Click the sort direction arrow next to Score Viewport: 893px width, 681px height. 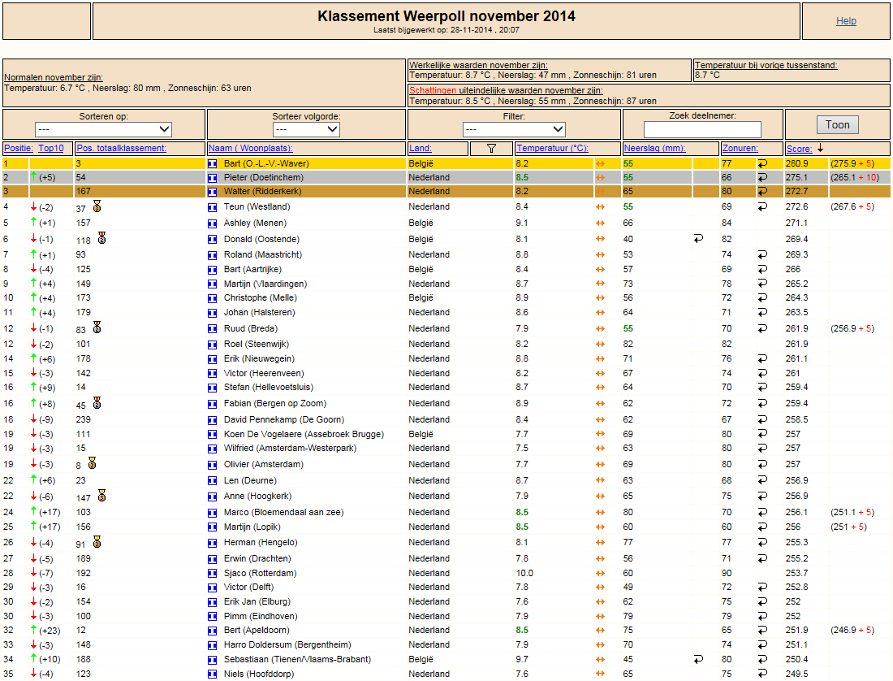click(820, 148)
